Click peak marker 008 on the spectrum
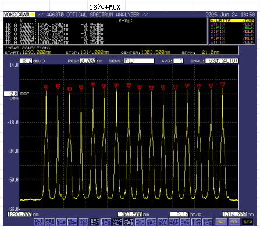 click(129, 85)
